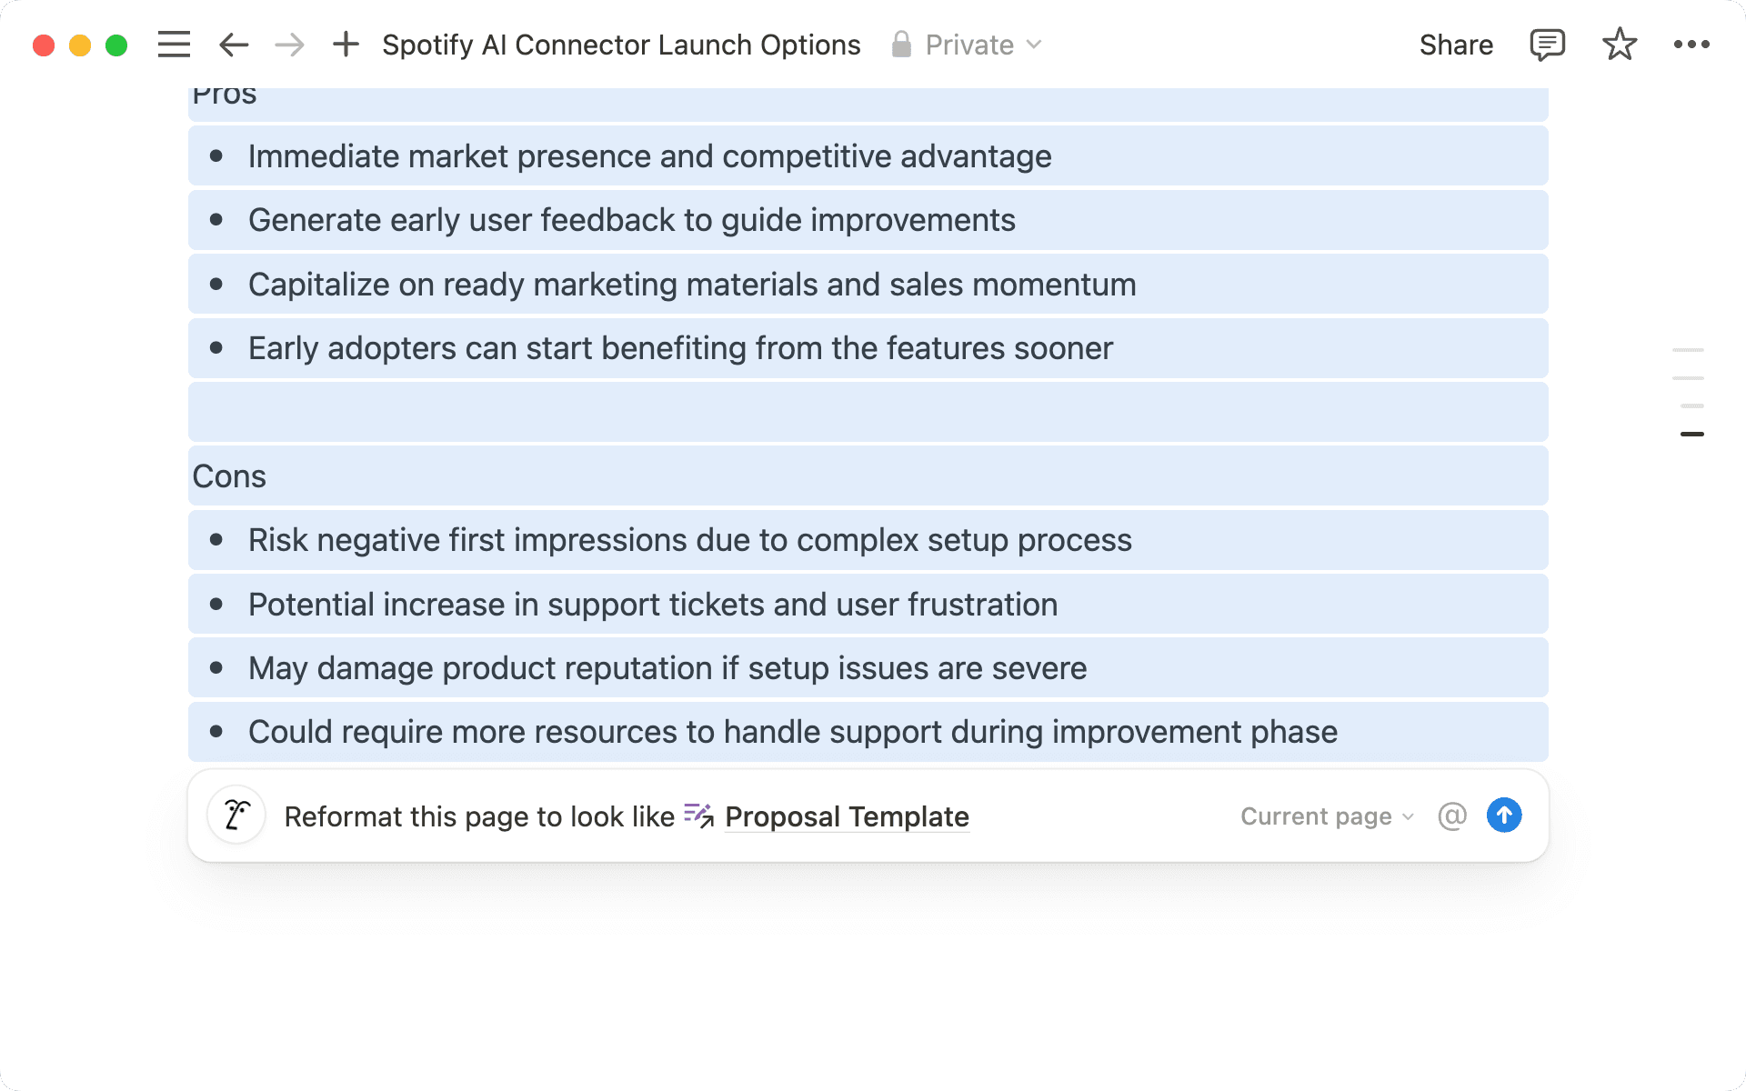Screen dimensions: 1746x1091
Task: Click the Share button
Action: 1456,45
